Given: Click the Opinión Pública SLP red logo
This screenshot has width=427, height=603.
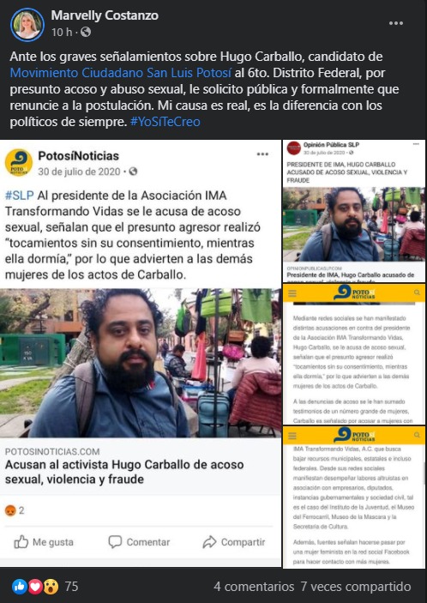Looking at the screenshot, I should [294, 148].
